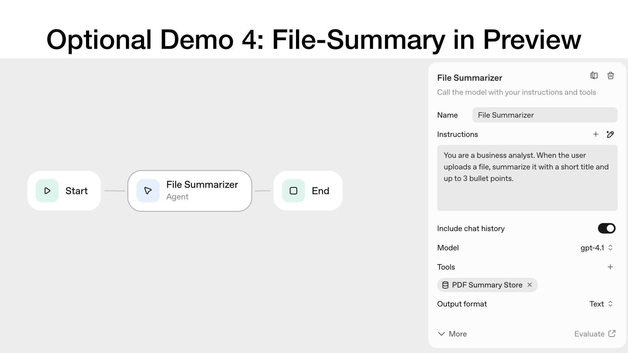This screenshot has height=353, width=628.
Task: Click the Name input field
Action: [545, 115]
